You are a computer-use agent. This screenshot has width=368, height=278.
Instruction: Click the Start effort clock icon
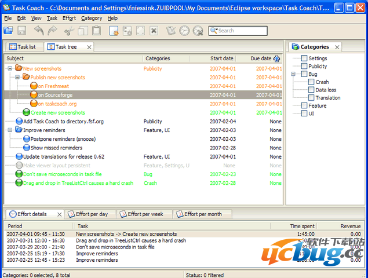click(x=184, y=31)
